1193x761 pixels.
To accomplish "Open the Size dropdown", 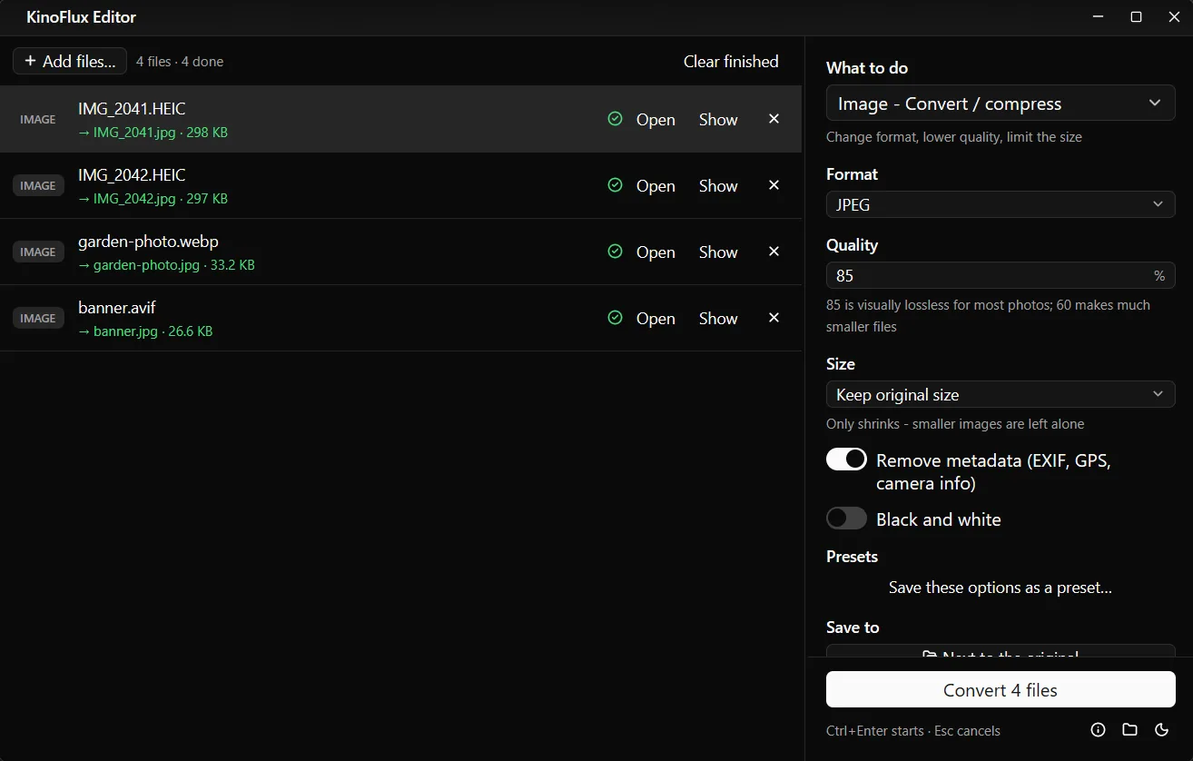I will 1001,394.
